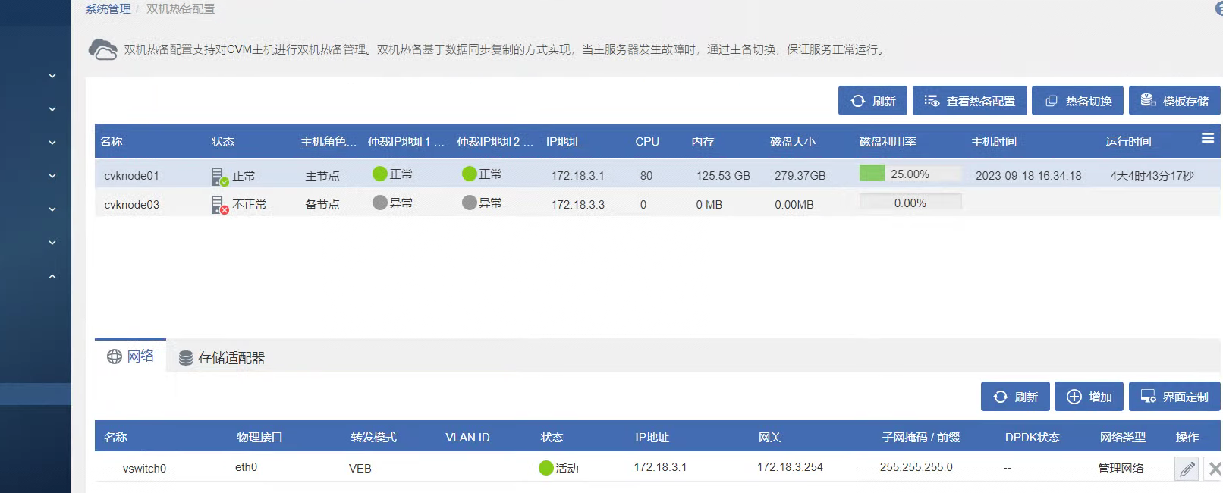Switch to the 存储适配器 tab
This screenshot has height=493, width=1223.
point(222,358)
